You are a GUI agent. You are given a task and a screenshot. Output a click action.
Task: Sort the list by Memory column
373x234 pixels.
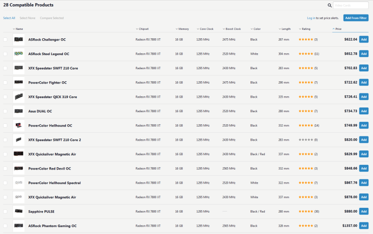(x=182, y=29)
